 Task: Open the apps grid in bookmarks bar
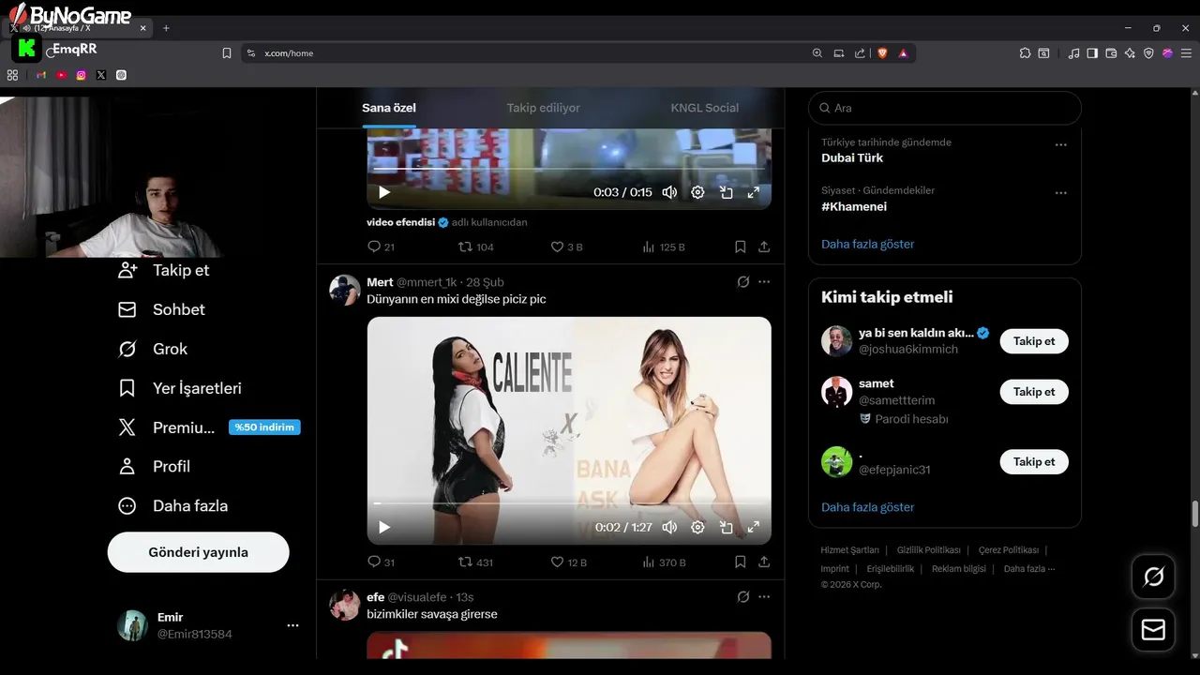[13, 75]
